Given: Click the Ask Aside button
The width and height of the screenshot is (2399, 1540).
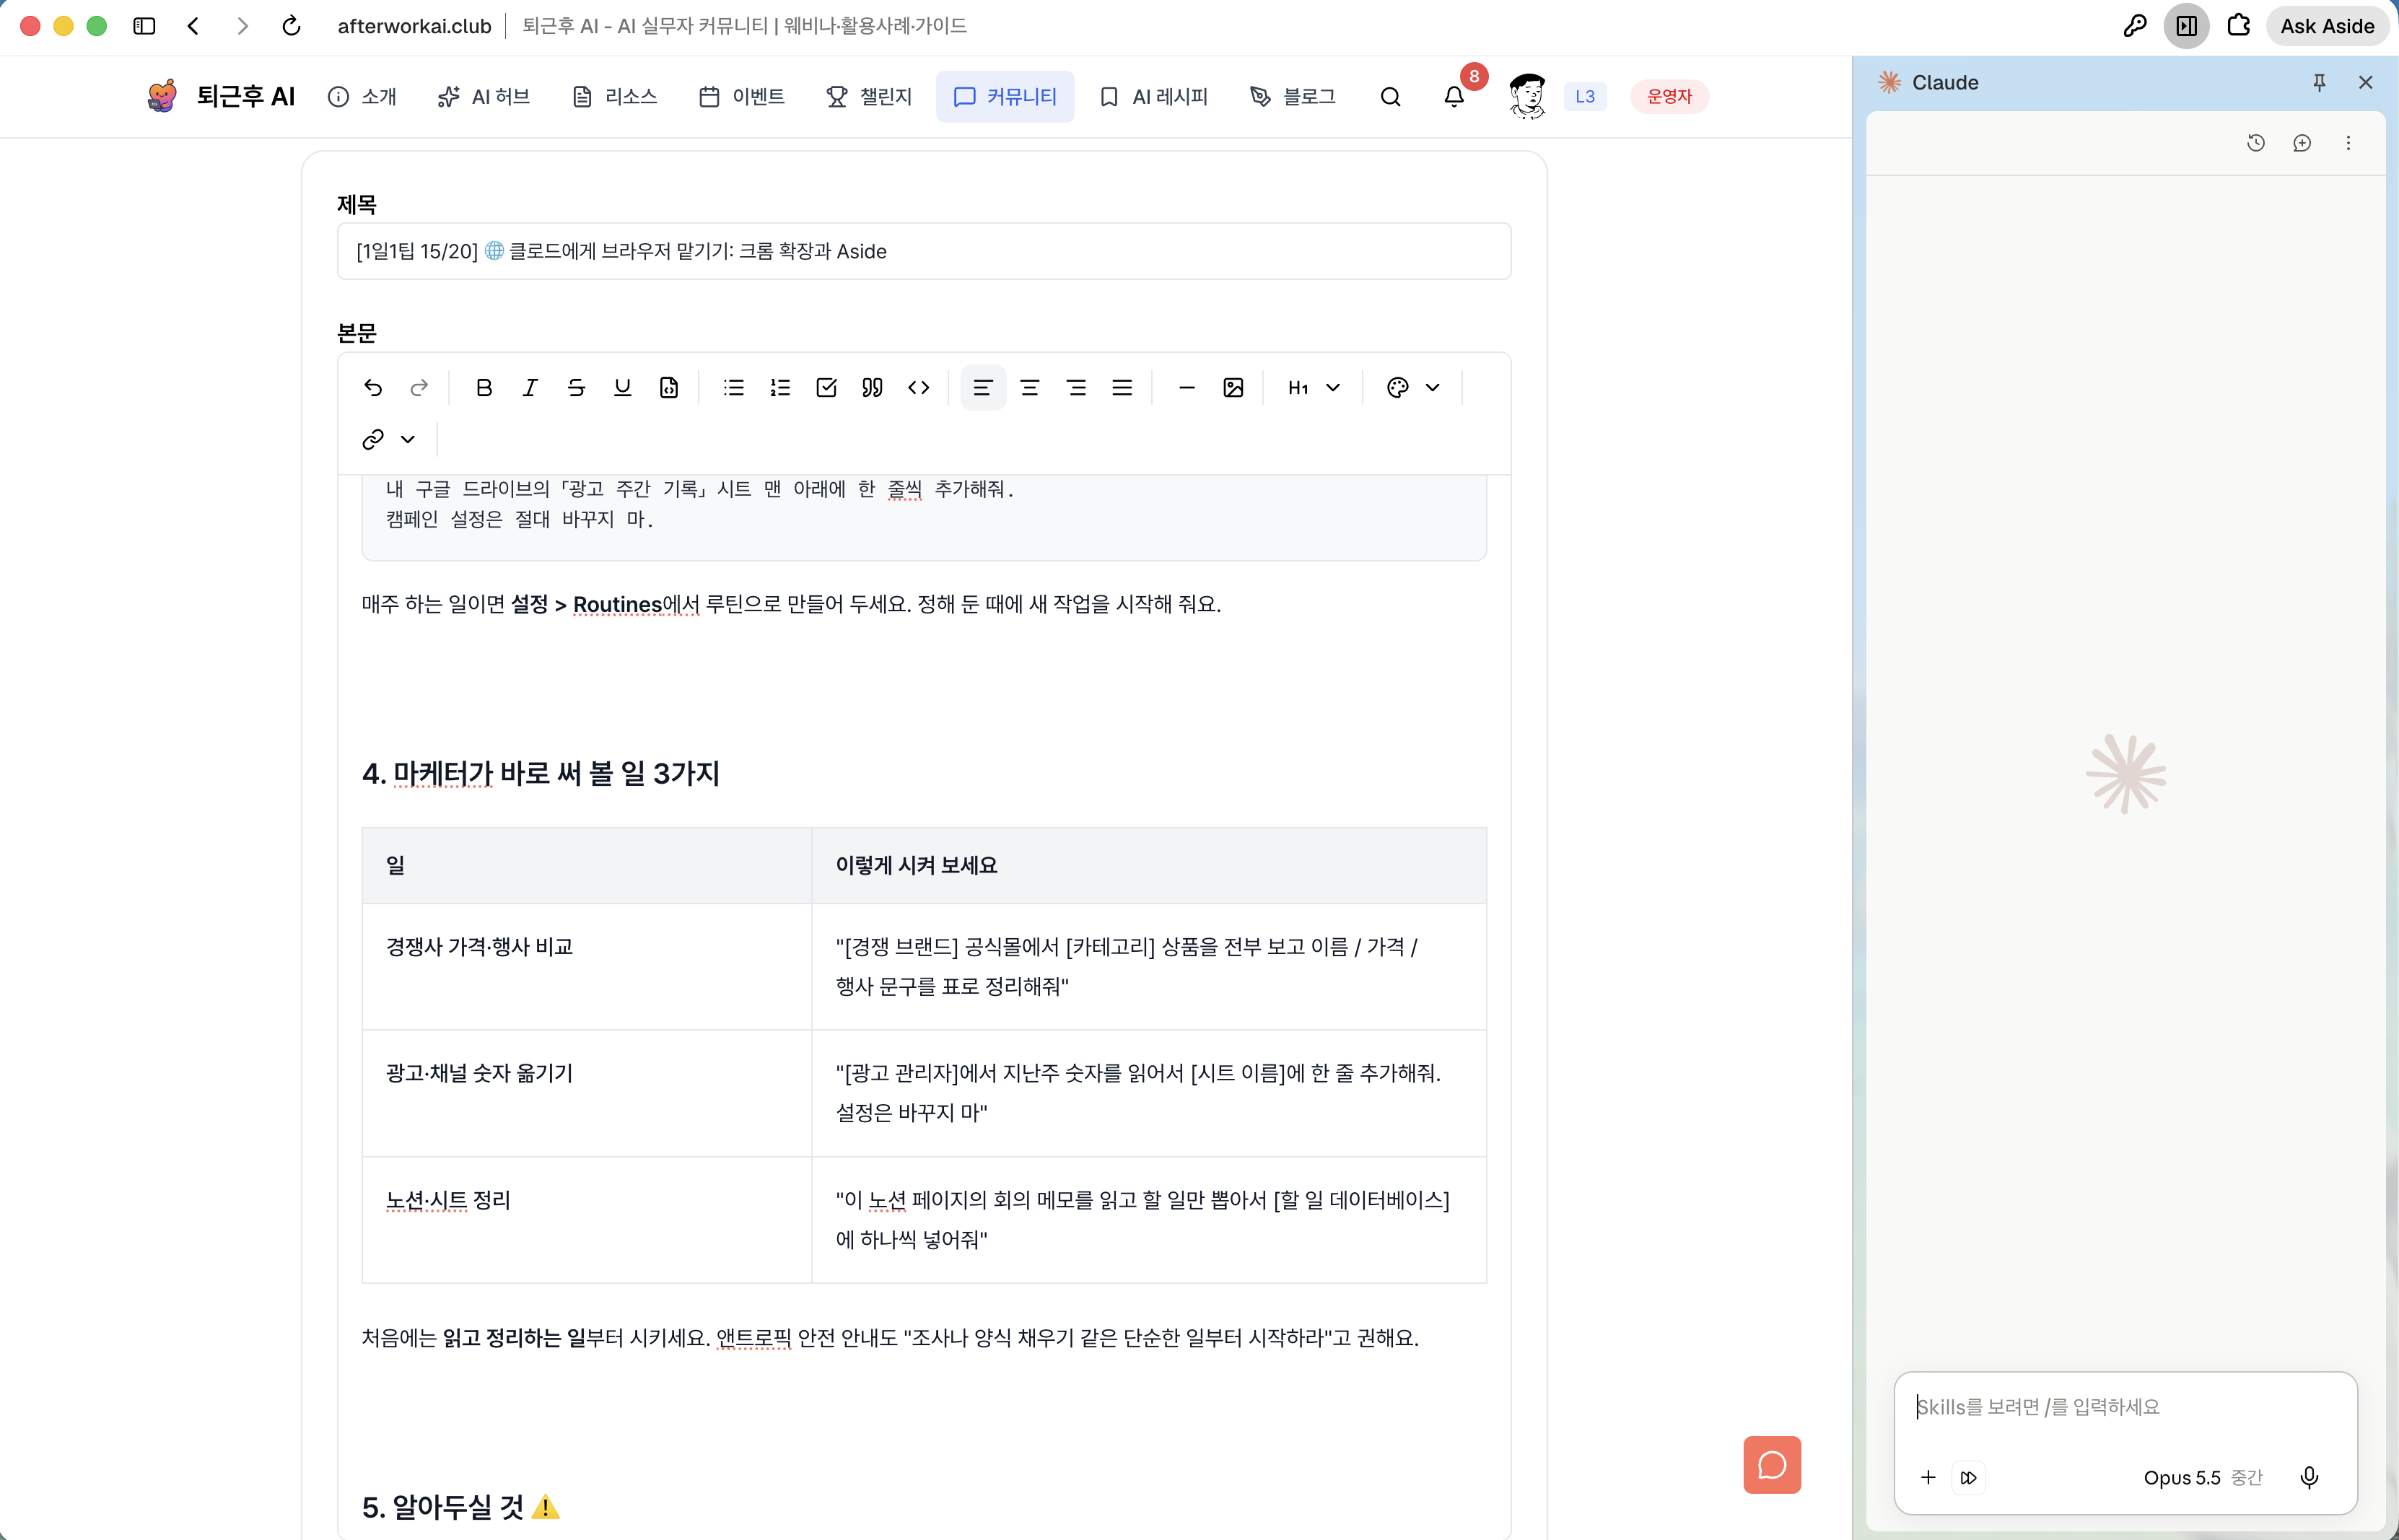Looking at the screenshot, I should click(x=2326, y=26).
